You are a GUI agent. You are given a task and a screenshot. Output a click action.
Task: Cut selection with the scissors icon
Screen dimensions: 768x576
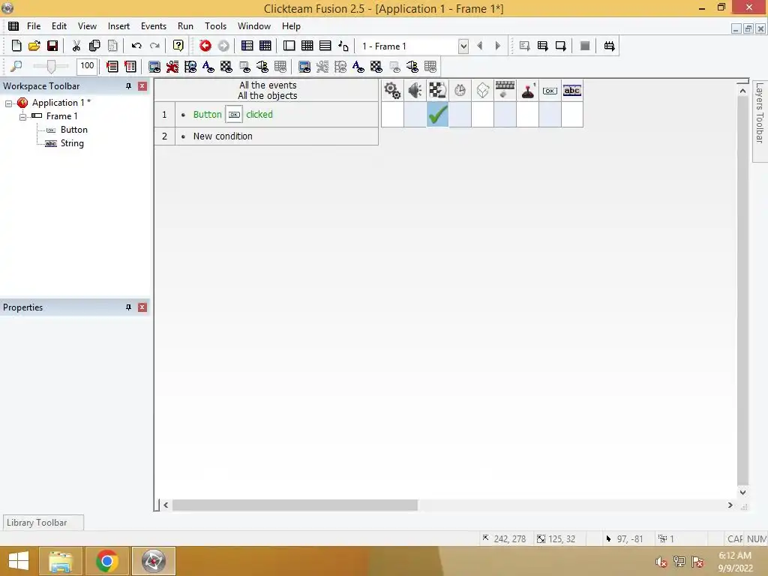coord(76,46)
